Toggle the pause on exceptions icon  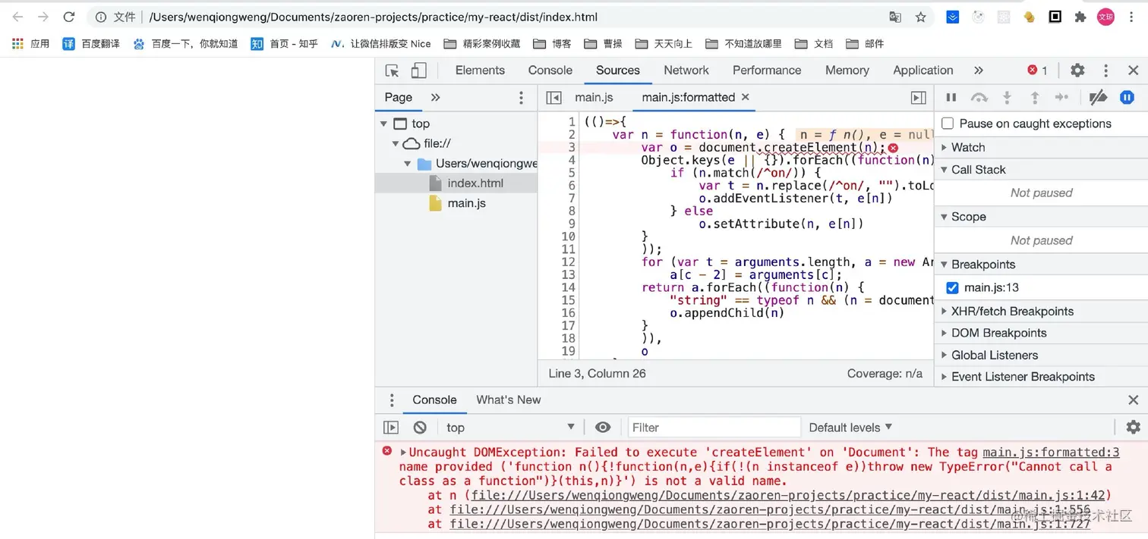[1127, 98]
